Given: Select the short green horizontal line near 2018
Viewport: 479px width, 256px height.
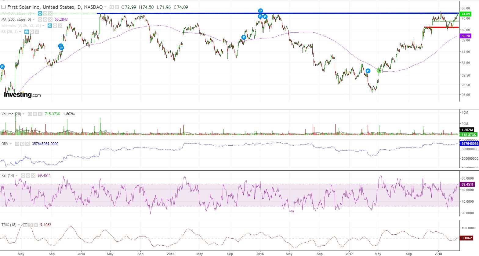Looking at the screenshot, I should 445,21.
